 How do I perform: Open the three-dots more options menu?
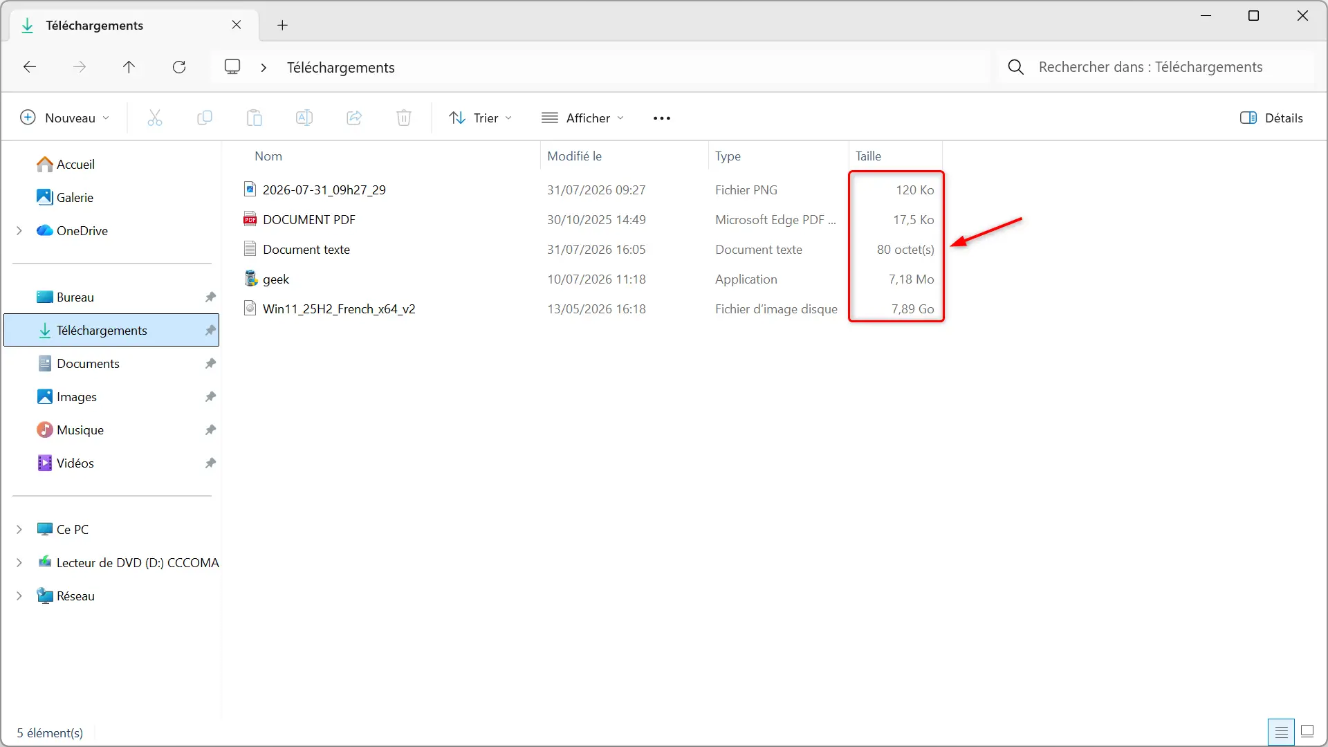(x=662, y=118)
